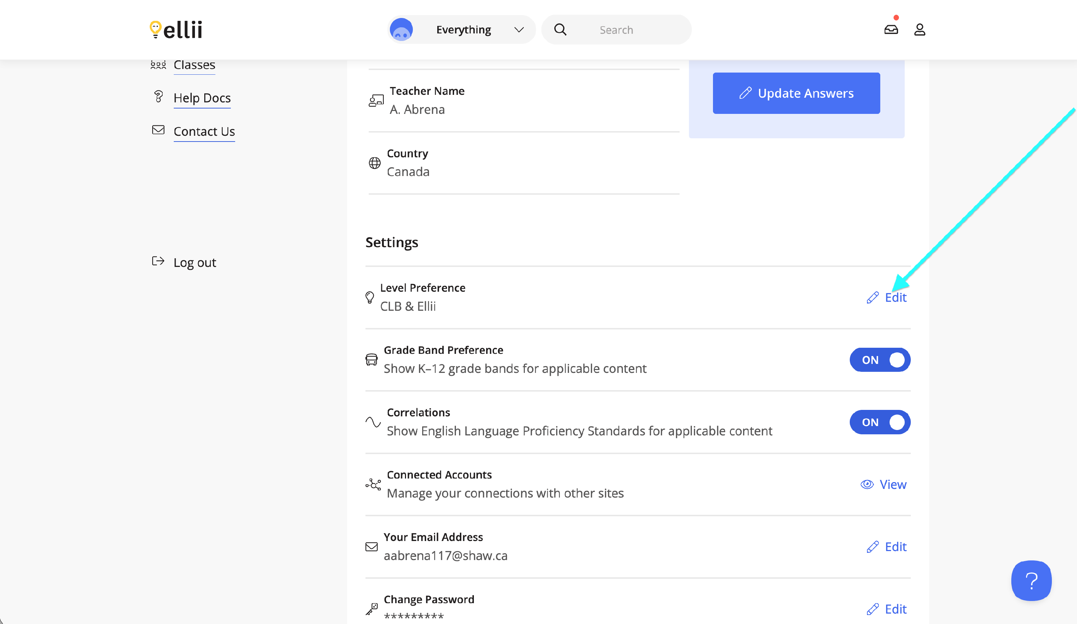Viewport: 1077px width, 624px height.
Task: Expand the Everything filter dropdown
Action: point(463,29)
